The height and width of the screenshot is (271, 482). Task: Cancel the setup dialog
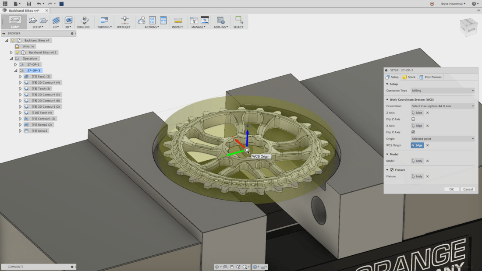click(468, 189)
